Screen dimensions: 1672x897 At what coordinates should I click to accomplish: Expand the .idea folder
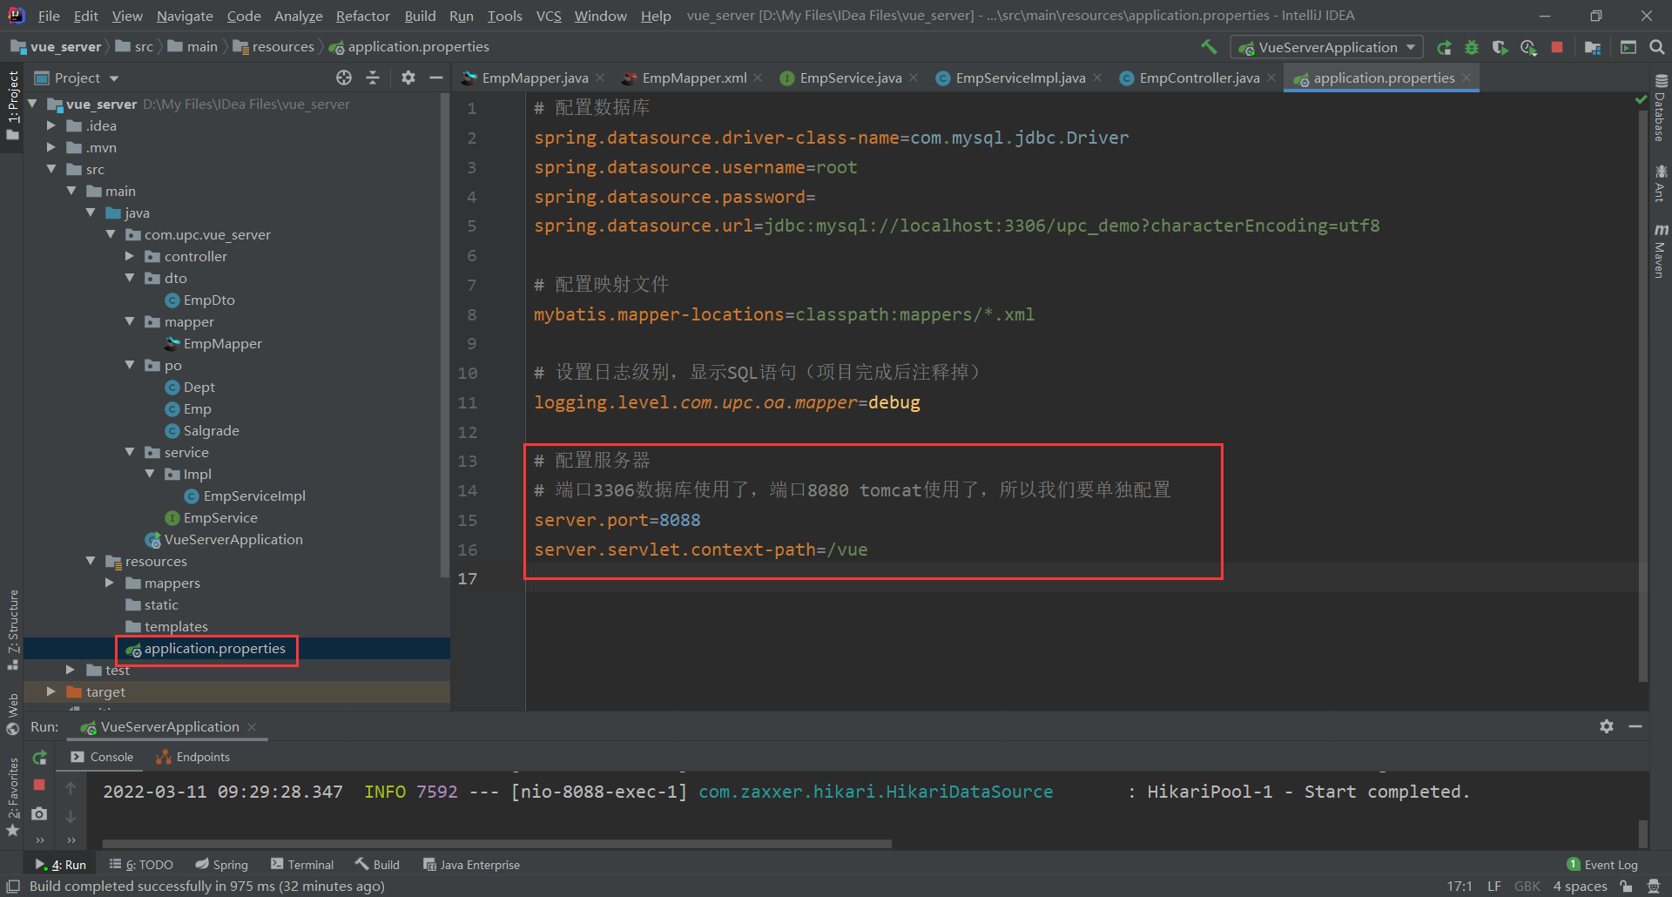coord(51,125)
